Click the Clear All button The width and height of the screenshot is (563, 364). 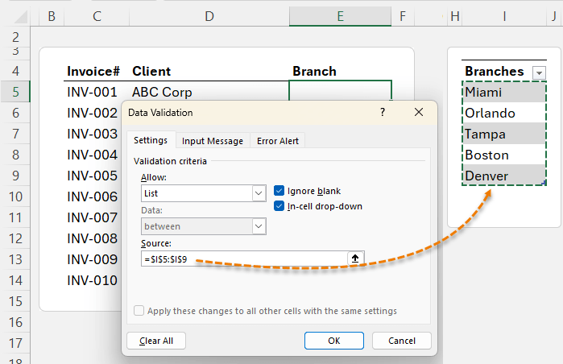[156, 341]
